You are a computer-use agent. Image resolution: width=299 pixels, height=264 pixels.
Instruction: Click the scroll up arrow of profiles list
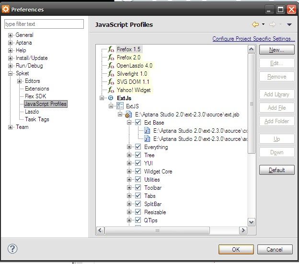point(252,49)
